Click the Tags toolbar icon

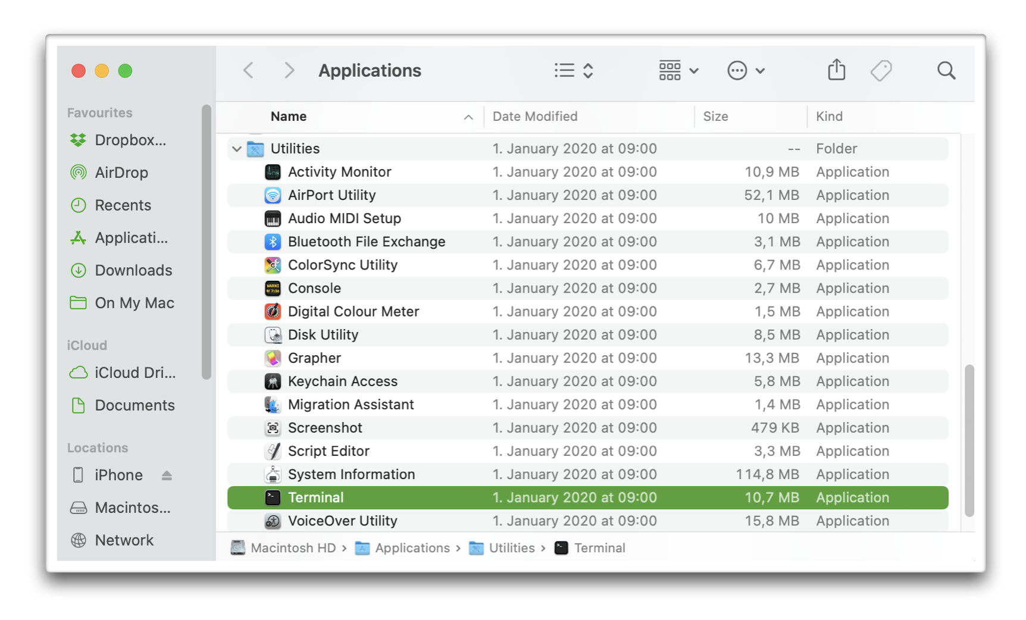[881, 70]
